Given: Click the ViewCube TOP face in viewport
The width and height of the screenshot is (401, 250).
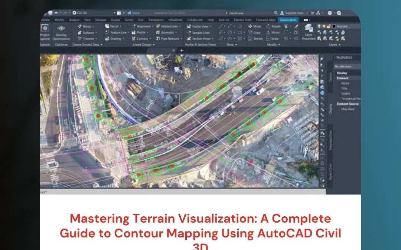Looking at the screenshot, I should click(x=303, y=76).
